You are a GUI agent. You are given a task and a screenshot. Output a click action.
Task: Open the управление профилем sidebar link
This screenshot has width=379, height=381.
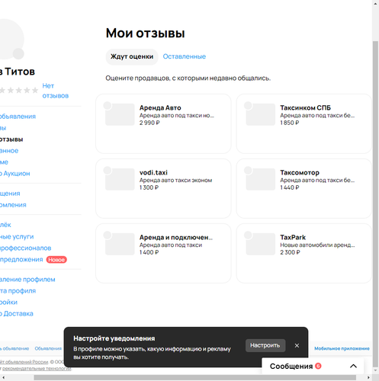(27, 280)
